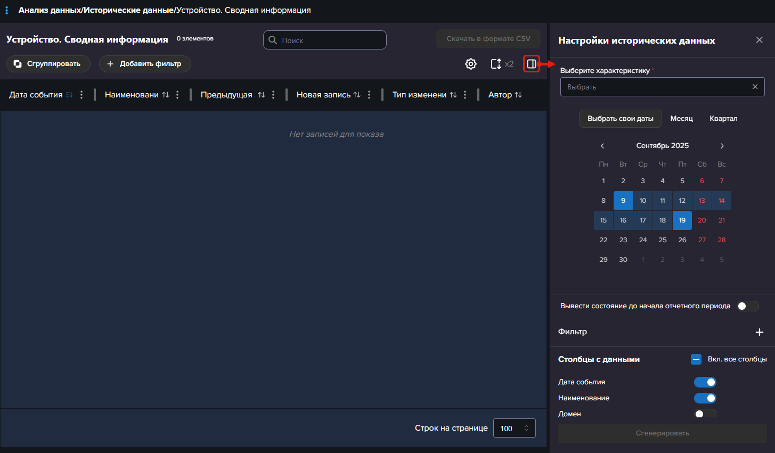Click three-dot menu in top-left breadcrumb
Screen dimensions: 775x453
click(x=7, y=10)
